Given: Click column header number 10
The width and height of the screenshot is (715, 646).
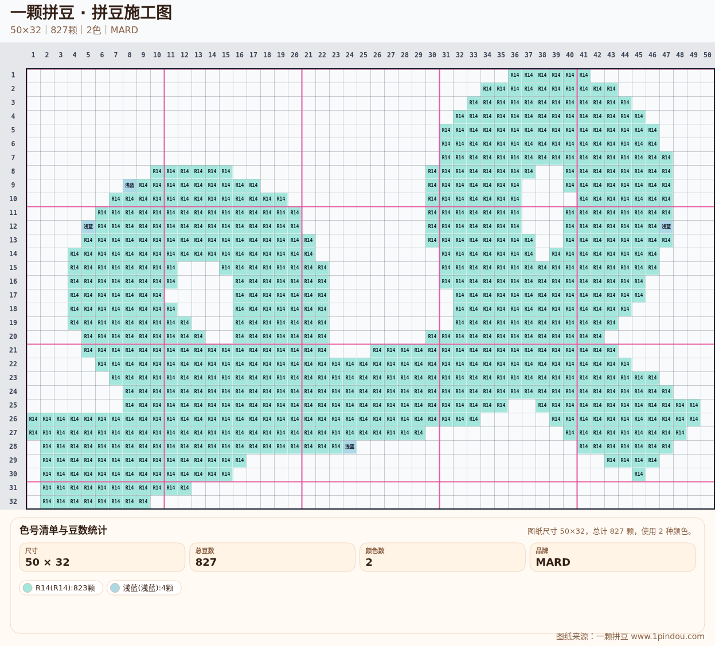Looking at the screenshot, I should point(157,55).
